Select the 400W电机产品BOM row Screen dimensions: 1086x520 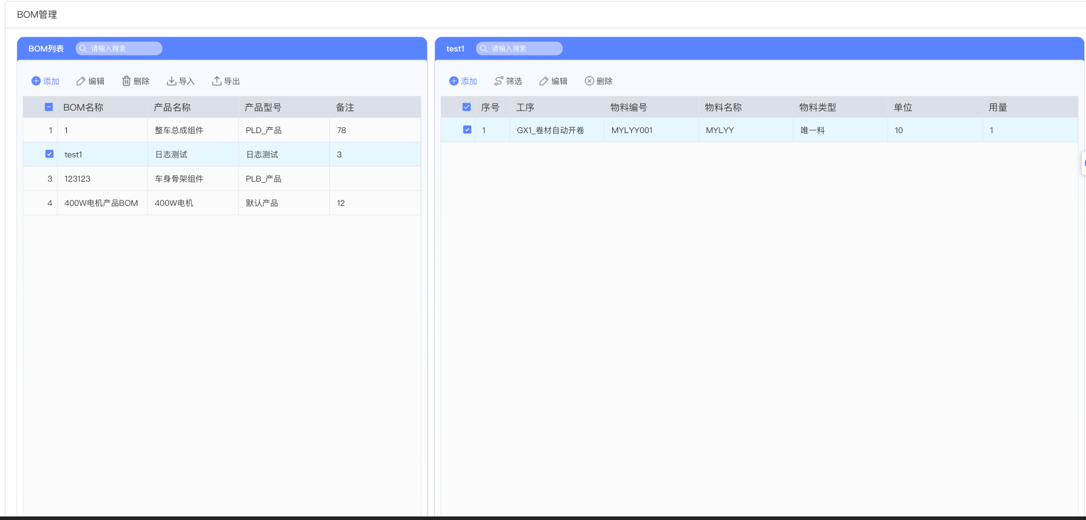(x=101, y=203)
